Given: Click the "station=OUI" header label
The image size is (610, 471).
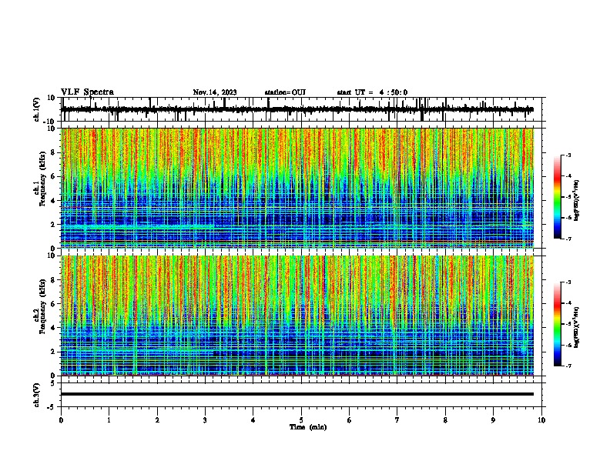Looking at the screenshot, I should [285, 92].
